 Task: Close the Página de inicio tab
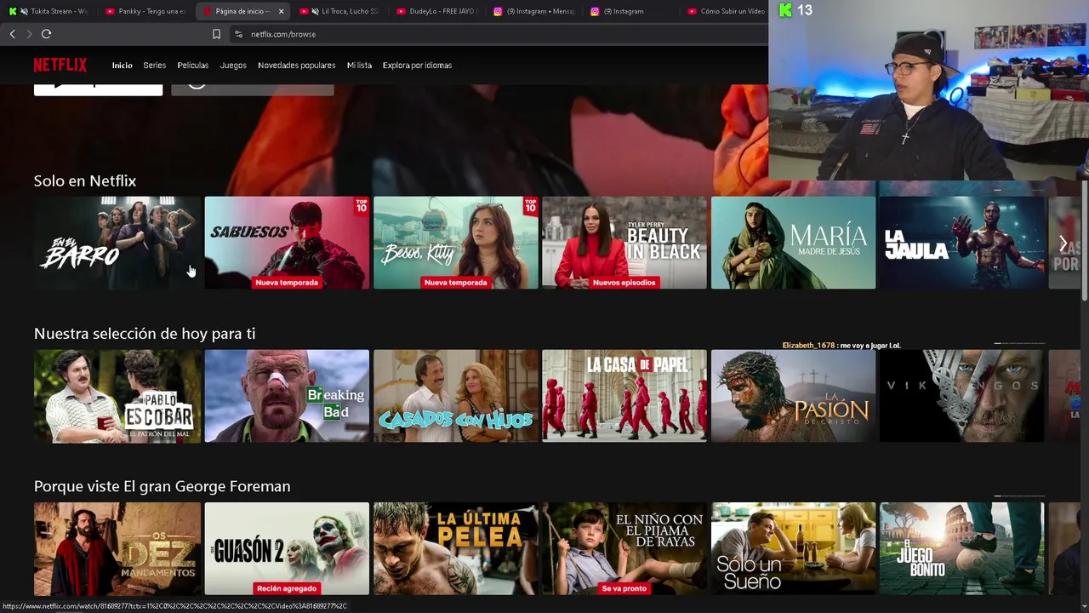coord(281,11)
